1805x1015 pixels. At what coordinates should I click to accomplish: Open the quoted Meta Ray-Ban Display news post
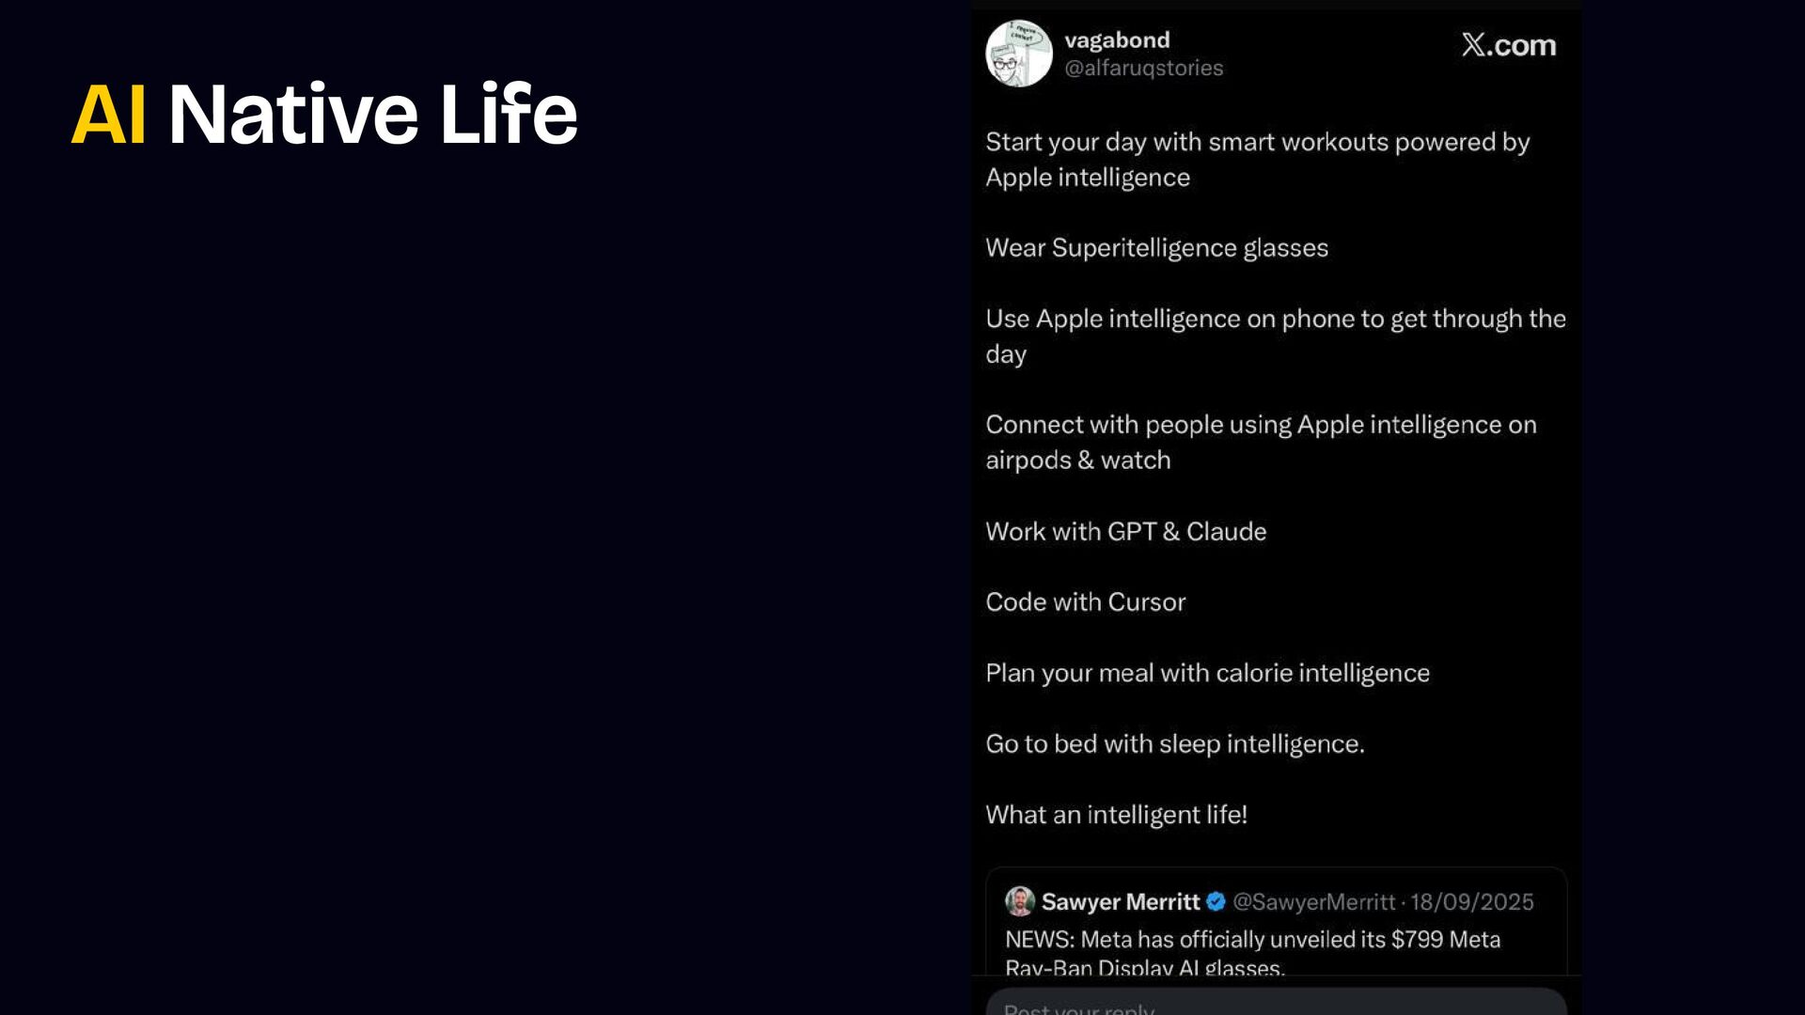click(1252, 940)
